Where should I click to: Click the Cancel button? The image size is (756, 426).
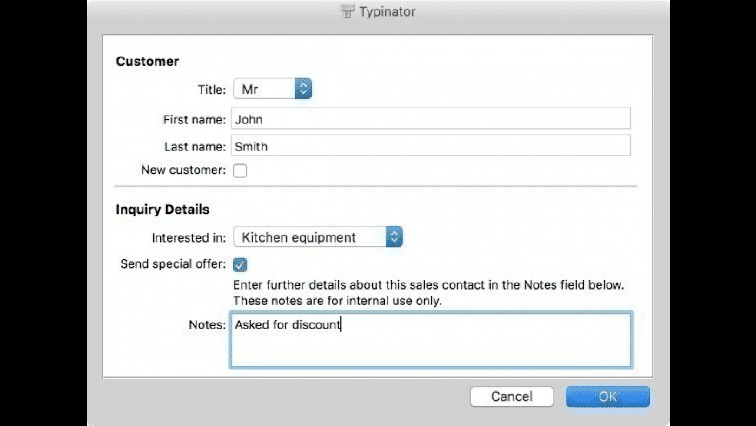pos(512,396)
